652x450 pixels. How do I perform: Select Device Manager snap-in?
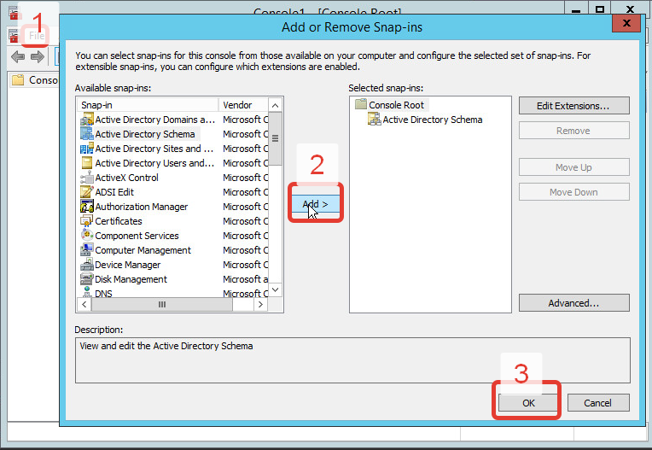pos(128,265)
